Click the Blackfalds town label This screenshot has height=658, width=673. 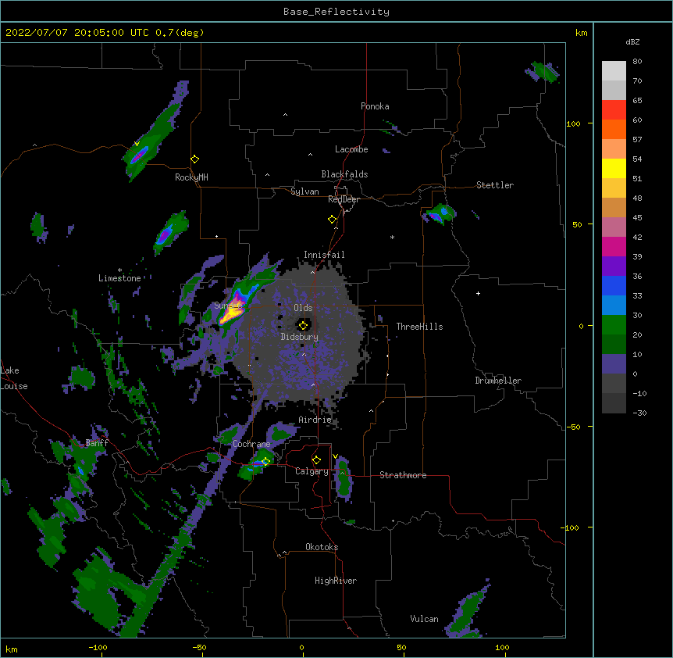[x=344, y=174]
